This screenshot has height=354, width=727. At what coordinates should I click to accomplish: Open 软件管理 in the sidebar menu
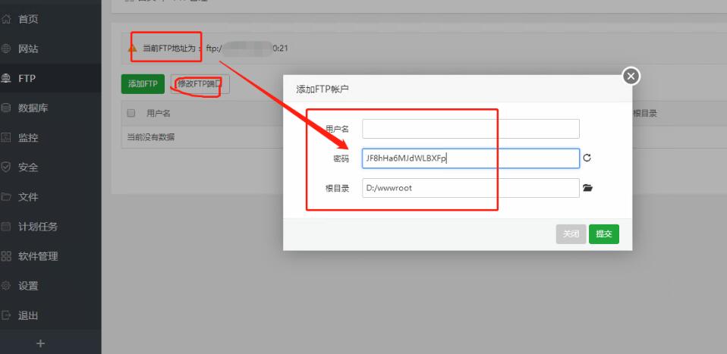click(x=38, y=256)
